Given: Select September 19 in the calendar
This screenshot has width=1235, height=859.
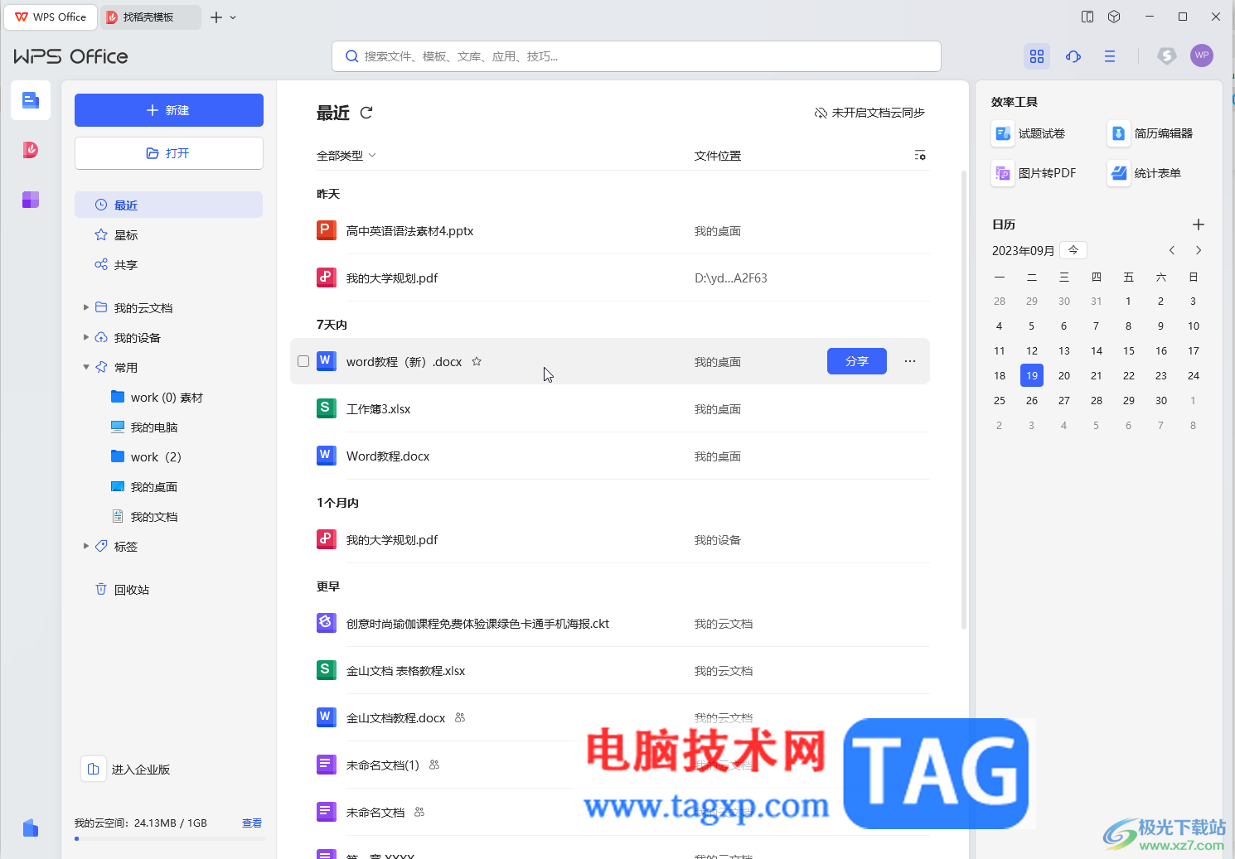Looking at the screenshot, I should click(x=1032, y=375).
